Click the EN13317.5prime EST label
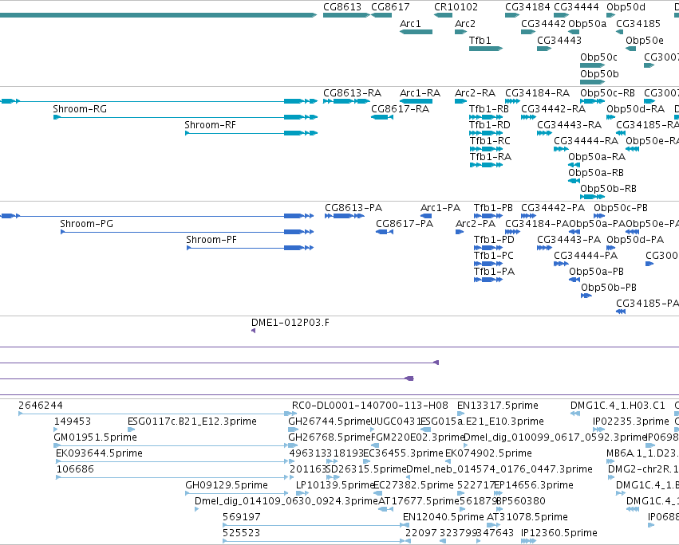The height and width of the screenshot is (545, 679). pyautogui.click(x=498, y=406)
